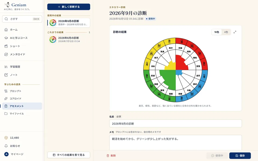Click the 愛情 segment label
The image size is (258, 161).
tap(162, 90)
